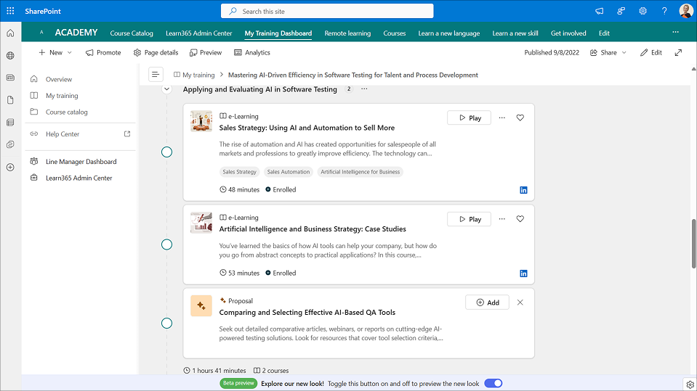Click the settings gear in the header
697x391 pixels.
coord(642,11)
